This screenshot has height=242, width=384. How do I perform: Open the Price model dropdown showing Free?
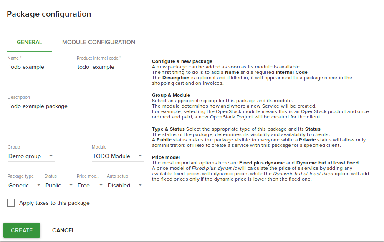coord(90,185)
